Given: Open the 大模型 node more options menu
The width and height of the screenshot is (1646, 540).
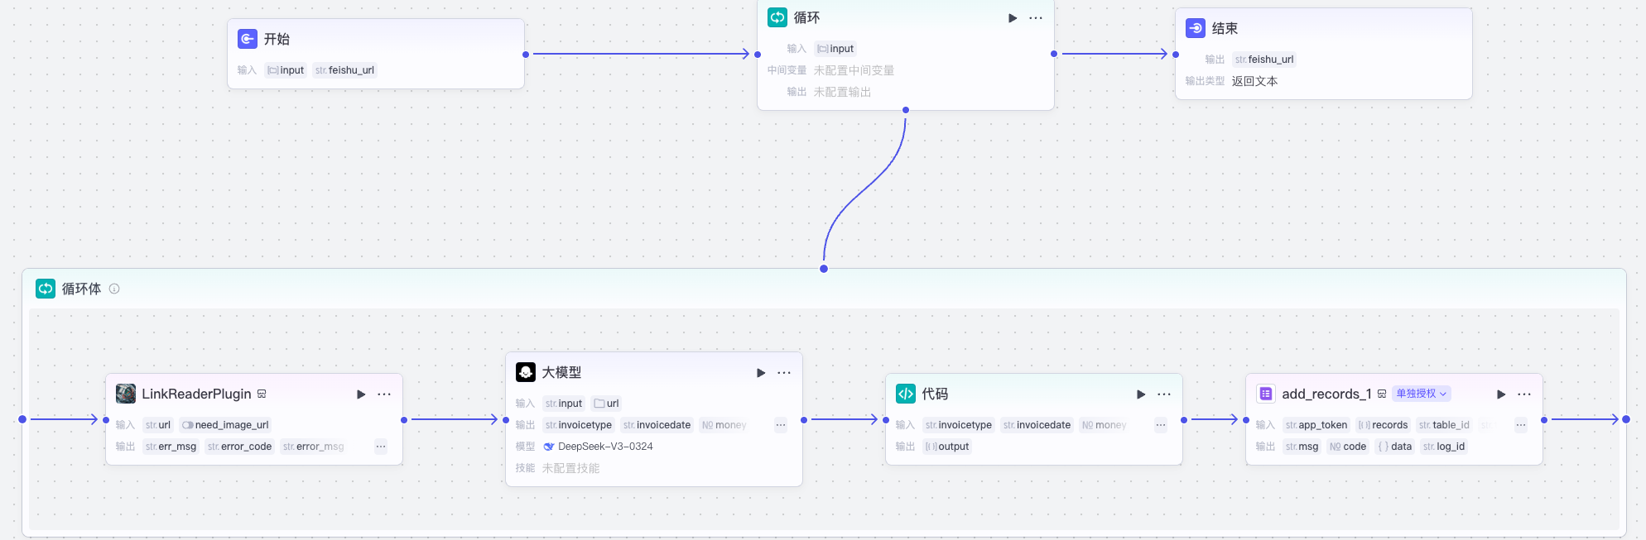Looking at the screenshot, I should click(x=784, y=373).
